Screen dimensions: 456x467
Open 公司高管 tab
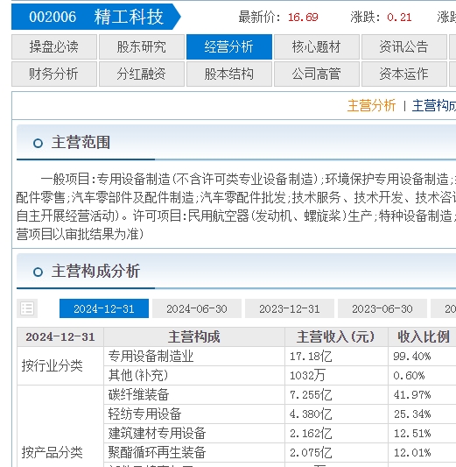point(317,74)
